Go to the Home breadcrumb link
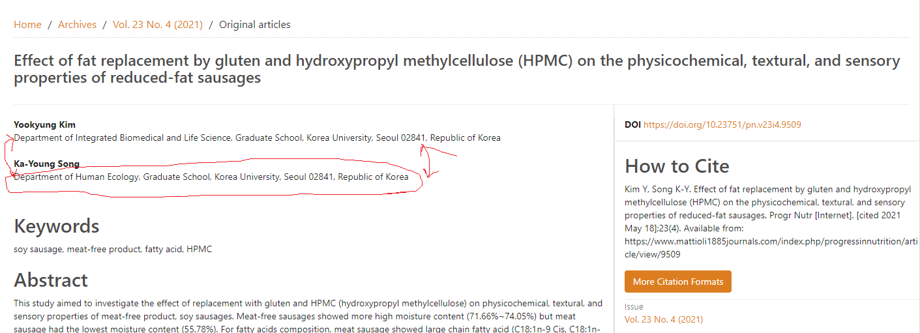Viewport: 920px width, 333px height. [27, 25]
